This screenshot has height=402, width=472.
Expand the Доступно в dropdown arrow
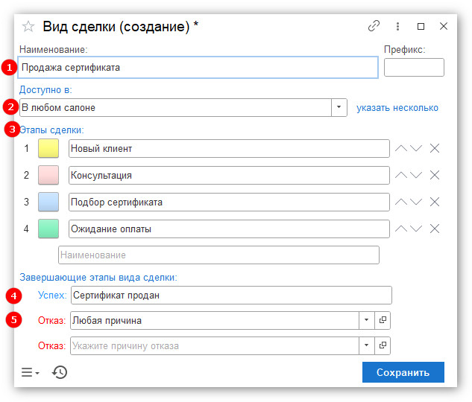click(339, 107)
